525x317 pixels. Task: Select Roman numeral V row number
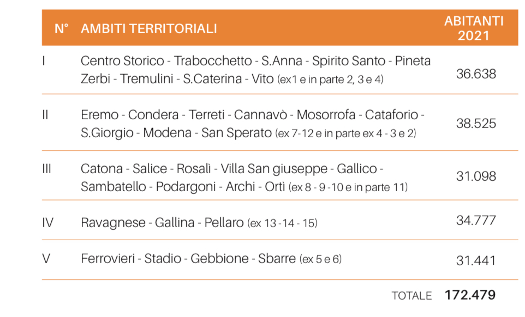click(46, 259)
